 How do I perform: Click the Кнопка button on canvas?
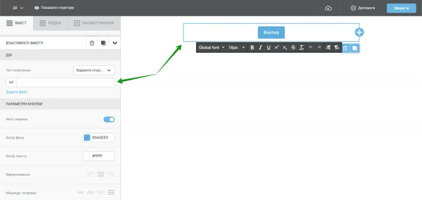pos(271,32)
